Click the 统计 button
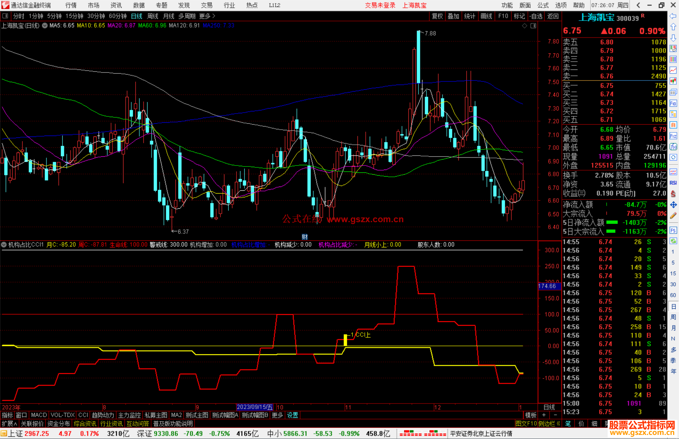679x439 pixels. [470, 16]
